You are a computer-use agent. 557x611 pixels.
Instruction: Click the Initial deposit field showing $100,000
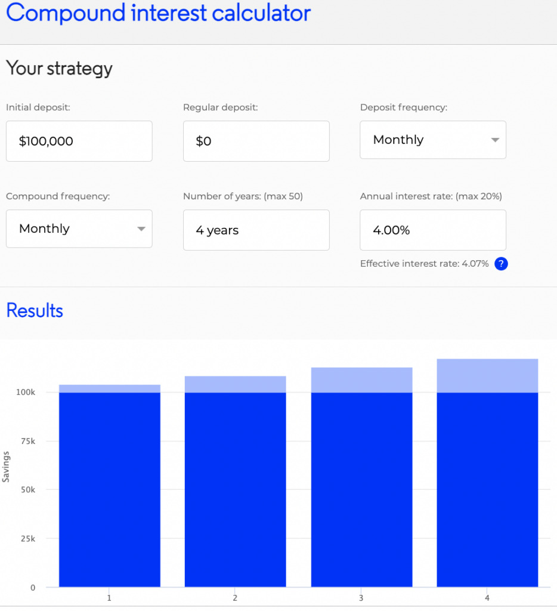pos(79,141)
